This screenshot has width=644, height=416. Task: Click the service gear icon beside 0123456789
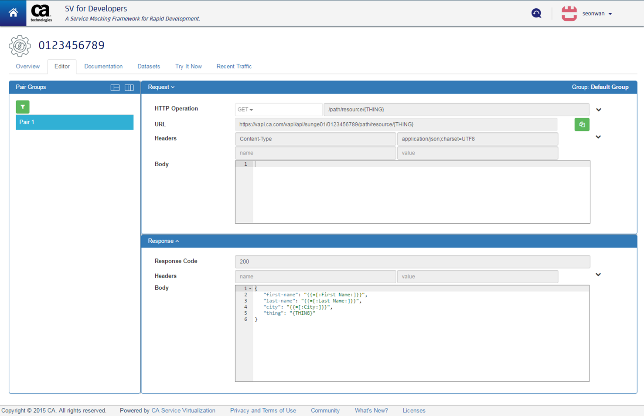pyautogui.click(x=20, y=46)
